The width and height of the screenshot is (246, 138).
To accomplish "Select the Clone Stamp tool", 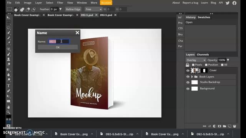I will tap(8, 59).
